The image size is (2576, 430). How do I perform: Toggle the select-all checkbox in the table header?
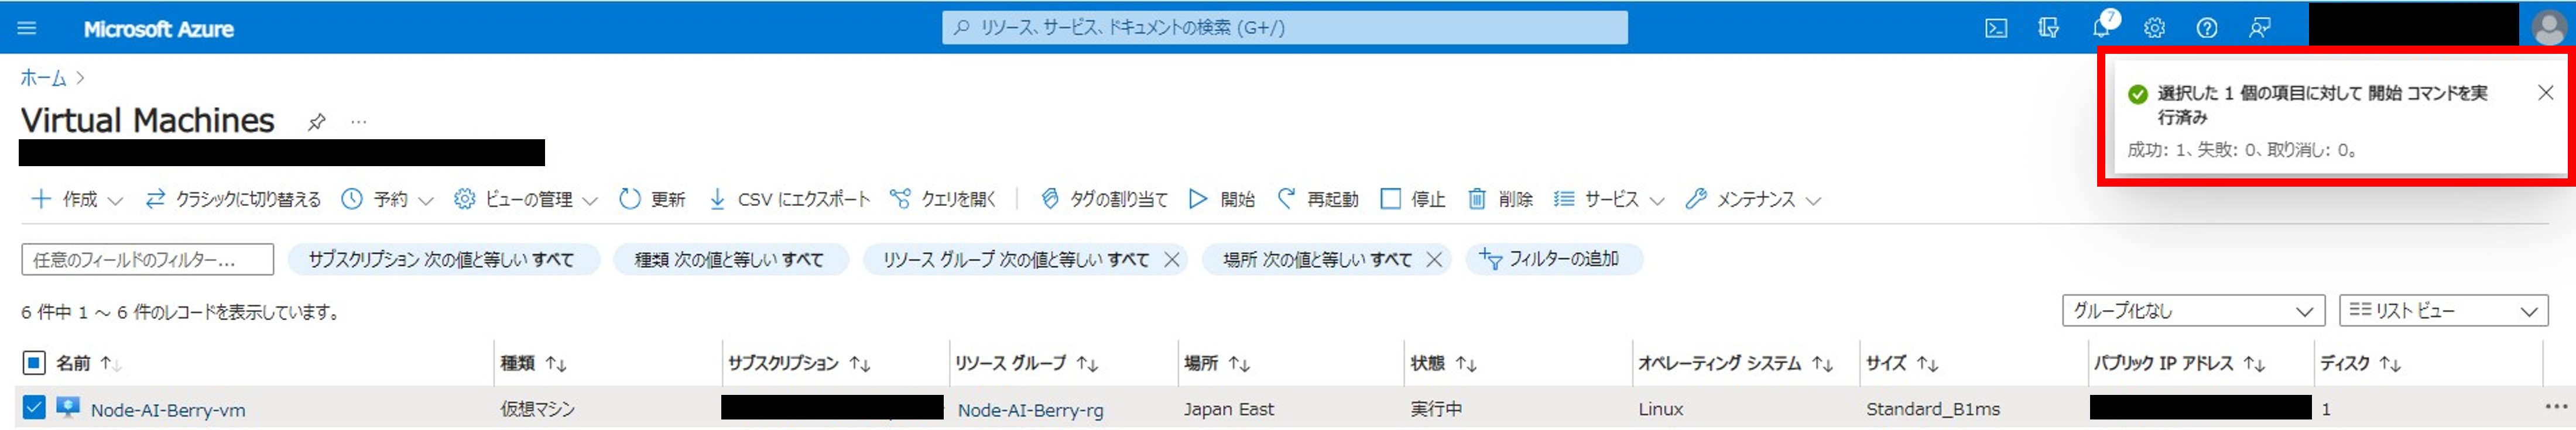[x=34, y=363]
